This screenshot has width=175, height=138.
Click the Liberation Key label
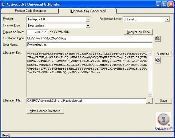pyautogui.click(x=12, y=53)
